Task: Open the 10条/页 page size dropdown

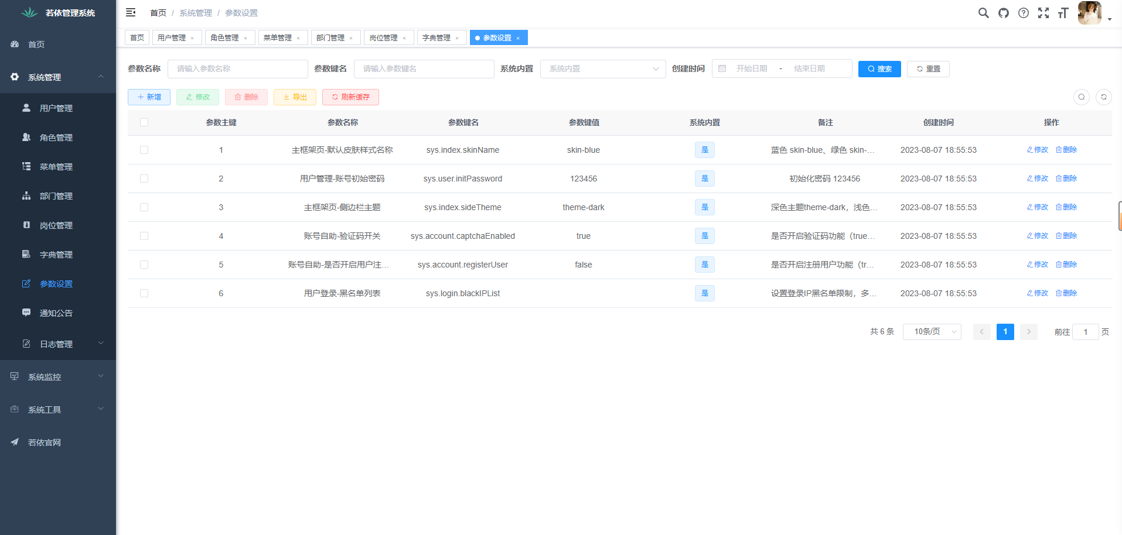Action: tap(932, 331)
